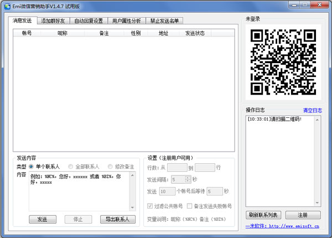Switch to 用户属性分析 tab

point(127,21)
